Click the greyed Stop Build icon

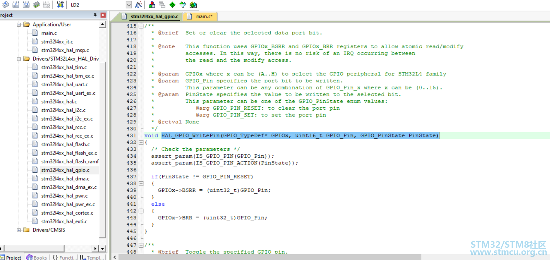click(47, 5)
